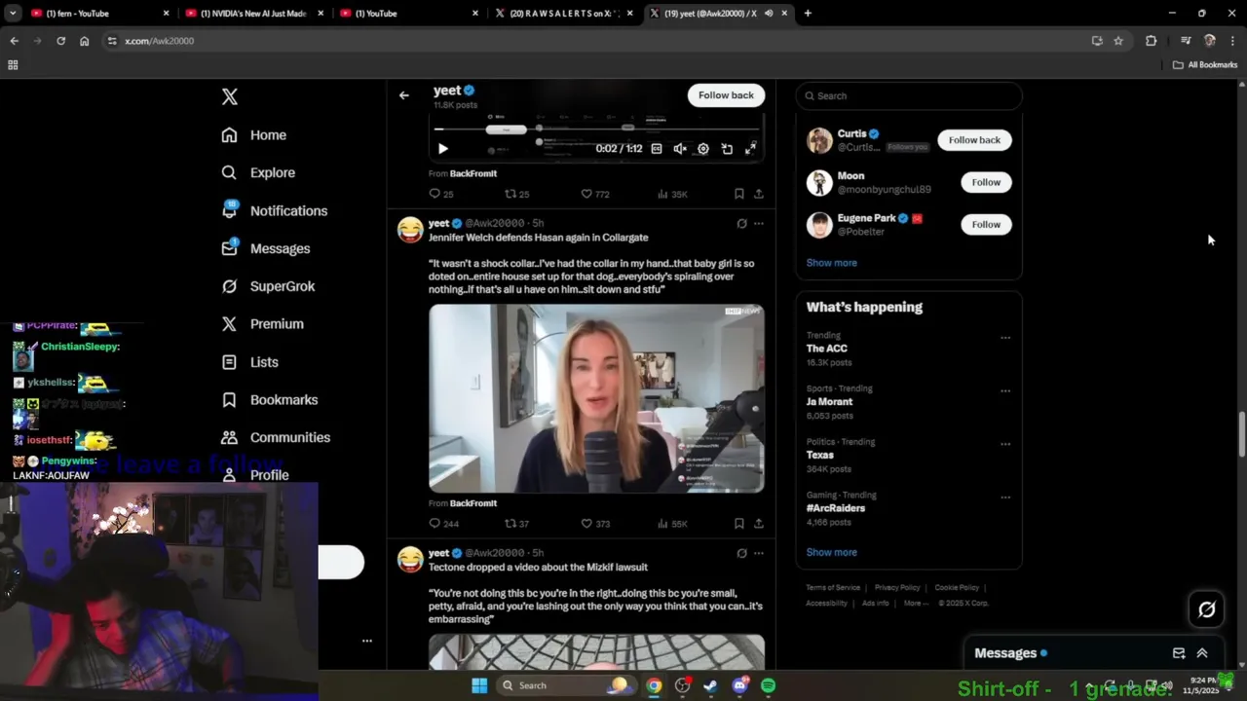Follow Eugene Park
The image size is (1247, 701).
[986, 225]
